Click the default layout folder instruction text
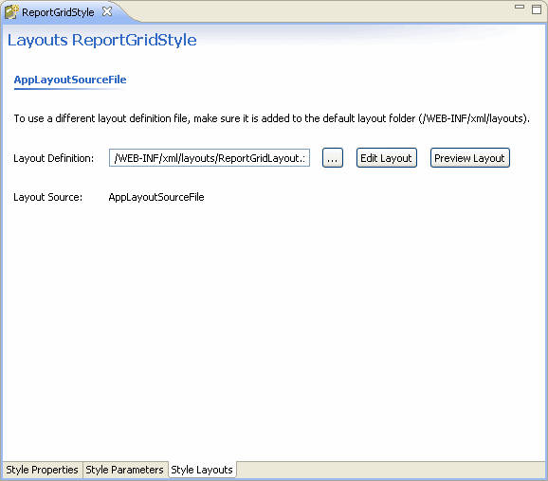Screen dimensions: 548x481 271,118
